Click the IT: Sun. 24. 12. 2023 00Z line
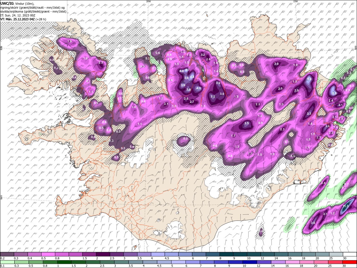This screenshot has height=268, width=357. [18, 15]
